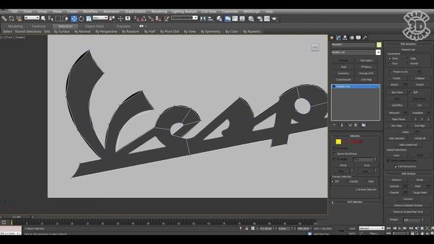Click the Select by Name icon

click(x=51, y=18)
